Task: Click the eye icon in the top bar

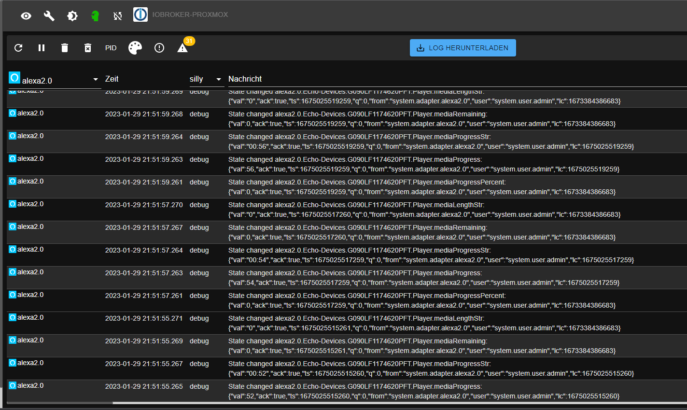Action: pos(26,16)
